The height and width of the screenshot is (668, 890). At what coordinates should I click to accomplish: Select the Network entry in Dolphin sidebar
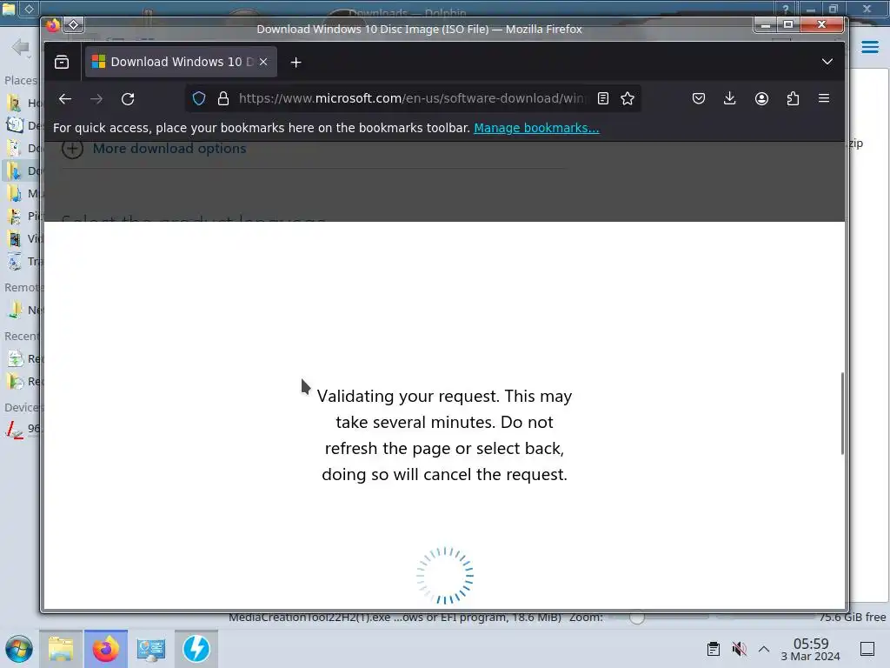23,311
